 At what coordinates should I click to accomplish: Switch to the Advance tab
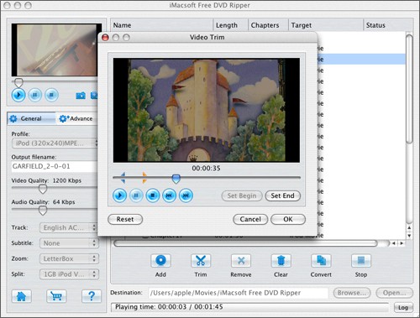pyautogui.click(x=76, y=118)
